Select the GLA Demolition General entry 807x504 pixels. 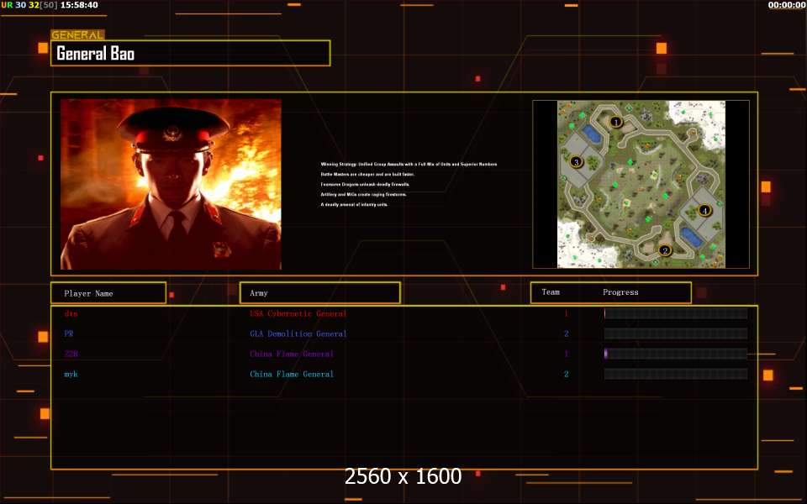click(298, 334)
